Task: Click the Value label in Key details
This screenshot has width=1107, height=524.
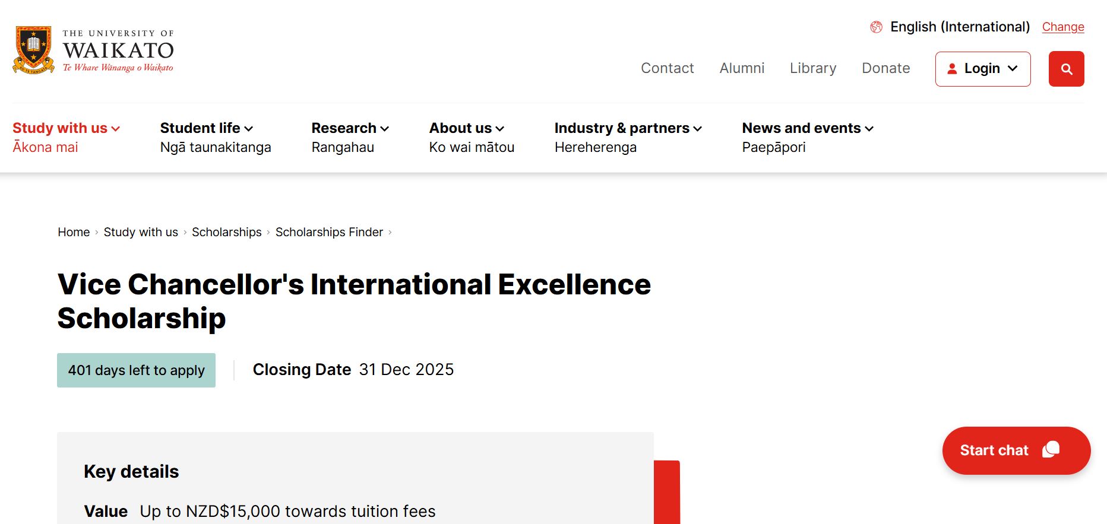Action: point(106,512)
